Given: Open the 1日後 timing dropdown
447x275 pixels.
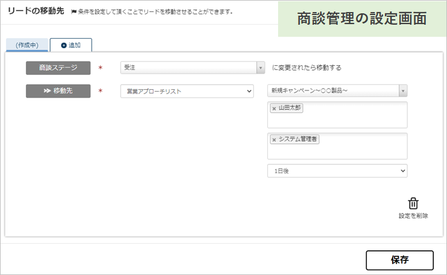Looking at the screenshot, I should point(337,171).
